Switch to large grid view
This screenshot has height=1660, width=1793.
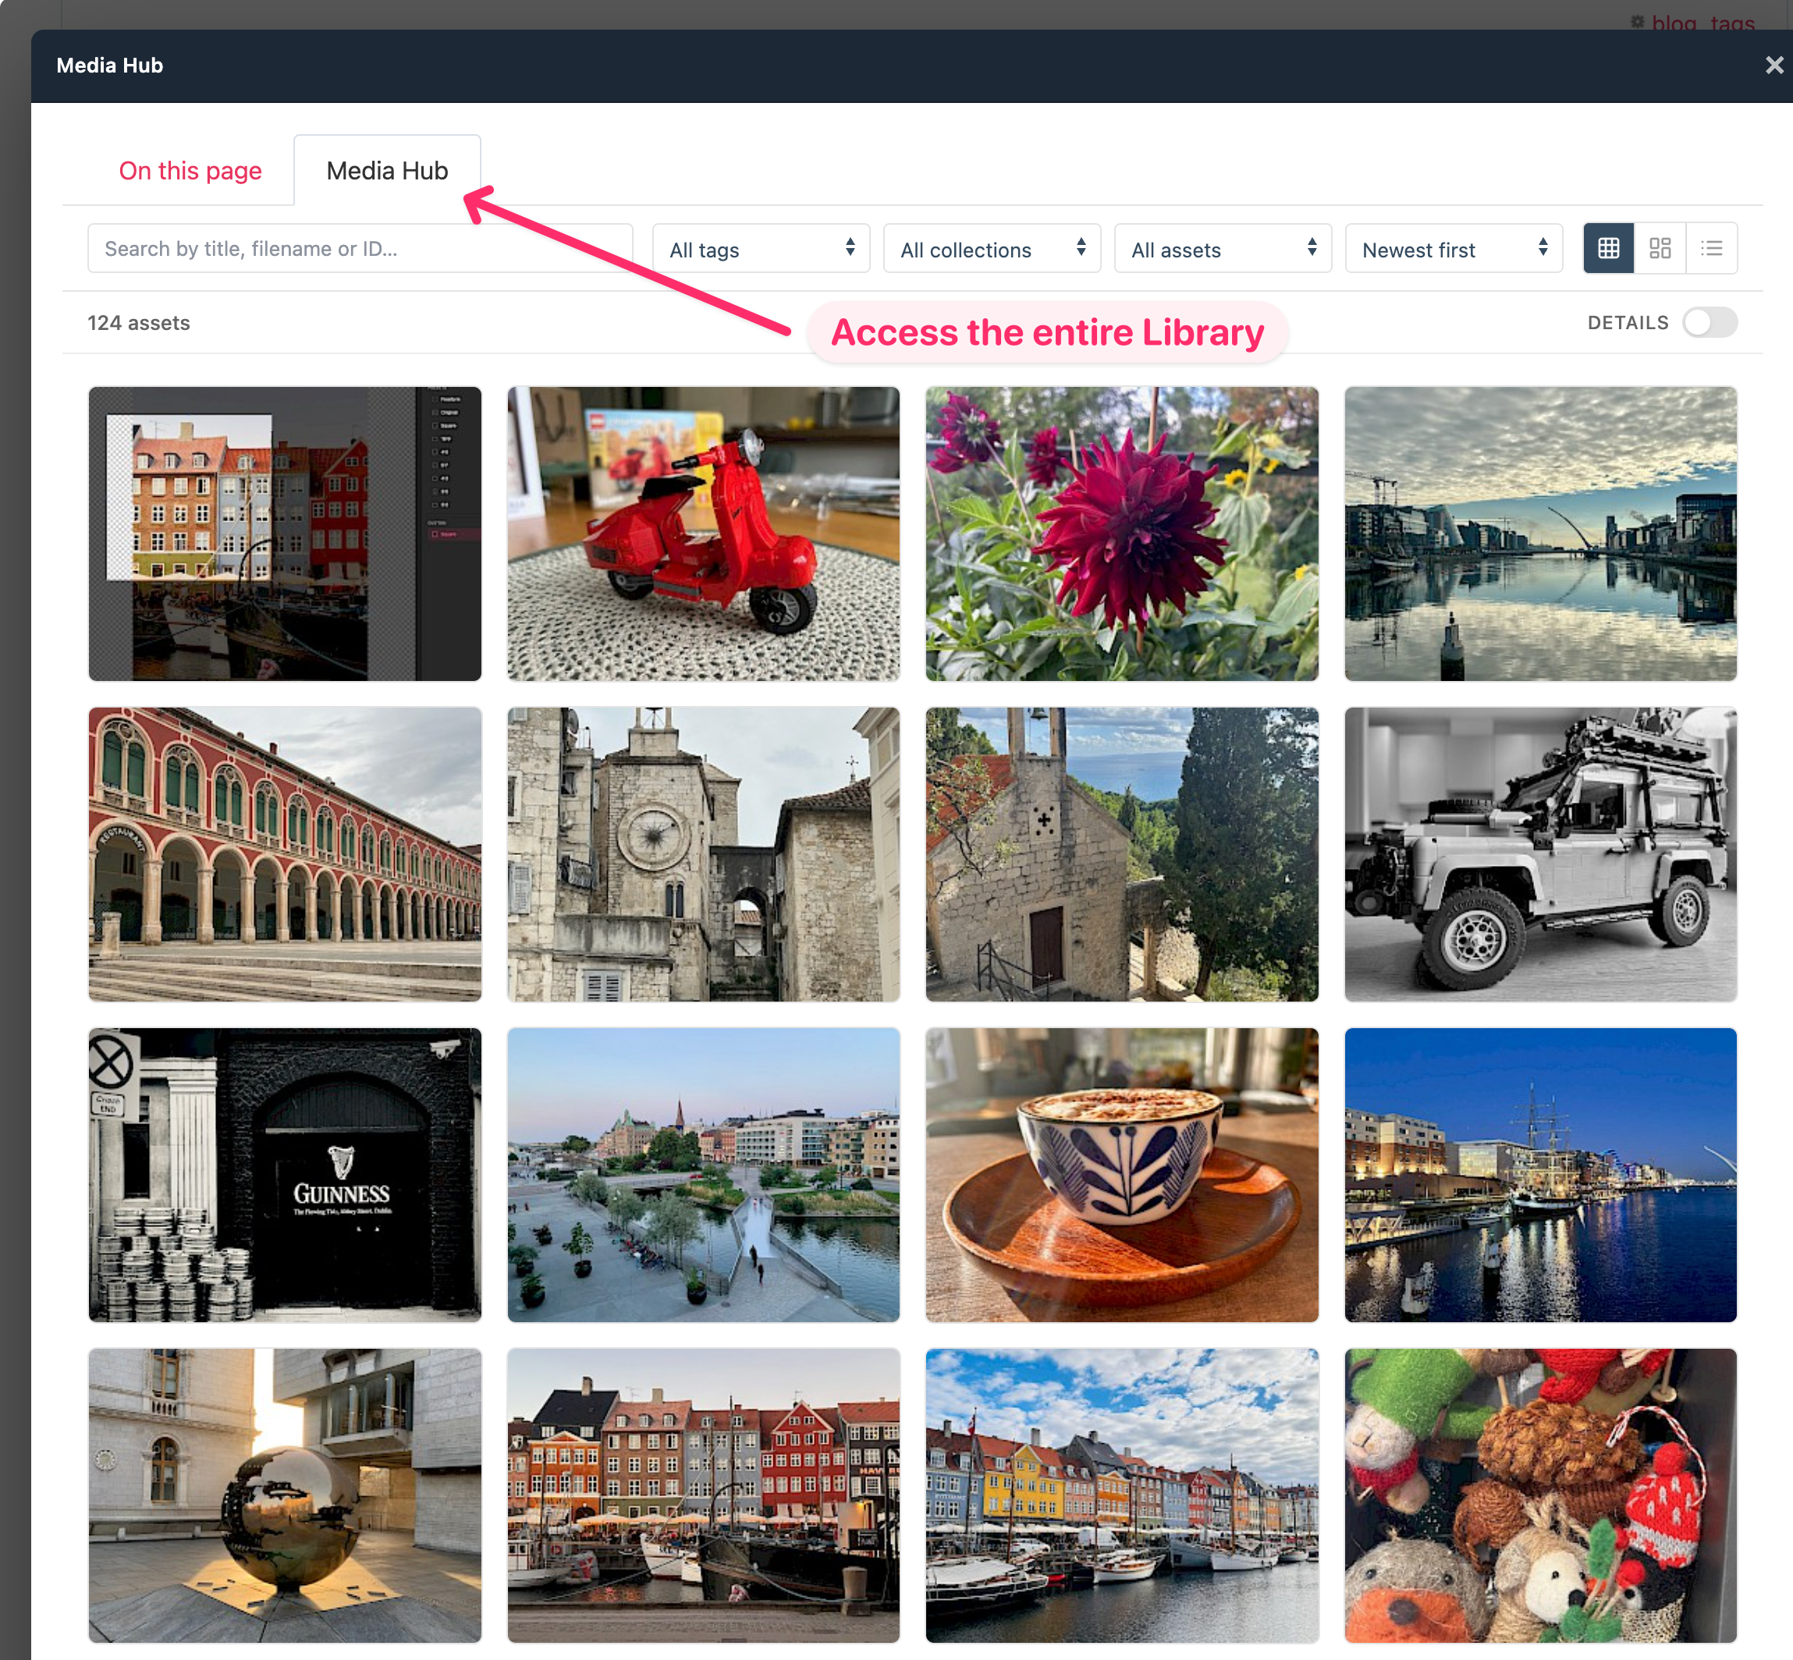pos(1659,248)
